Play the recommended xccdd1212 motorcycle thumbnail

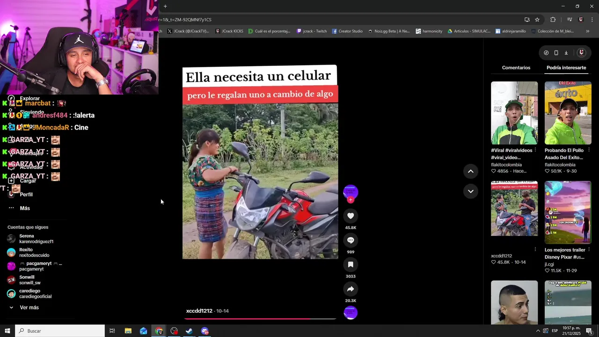514,208
